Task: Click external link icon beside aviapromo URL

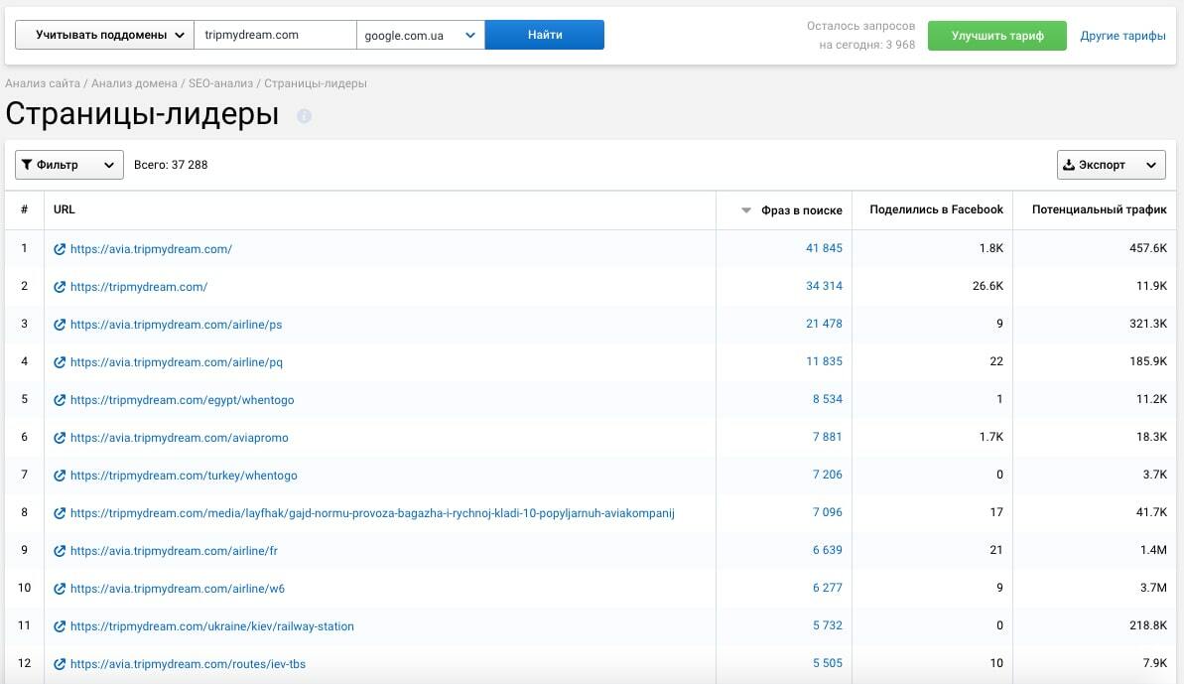Action: click(x=60, y=438)
